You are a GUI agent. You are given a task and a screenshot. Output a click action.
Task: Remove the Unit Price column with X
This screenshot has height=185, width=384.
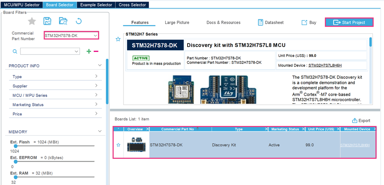(x=338, y=129)
